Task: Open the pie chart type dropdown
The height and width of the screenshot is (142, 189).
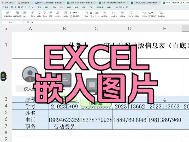Action: point(92,16)
